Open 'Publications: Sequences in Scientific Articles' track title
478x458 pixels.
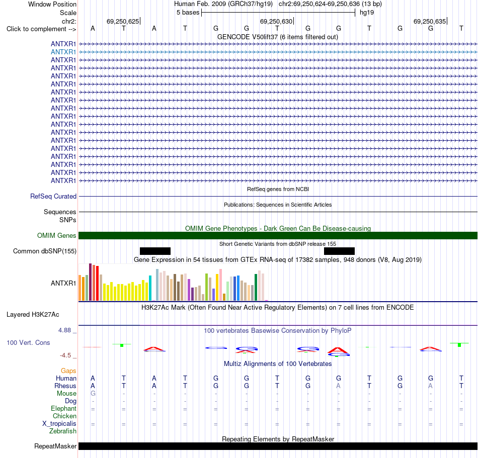tap(278, 205)
